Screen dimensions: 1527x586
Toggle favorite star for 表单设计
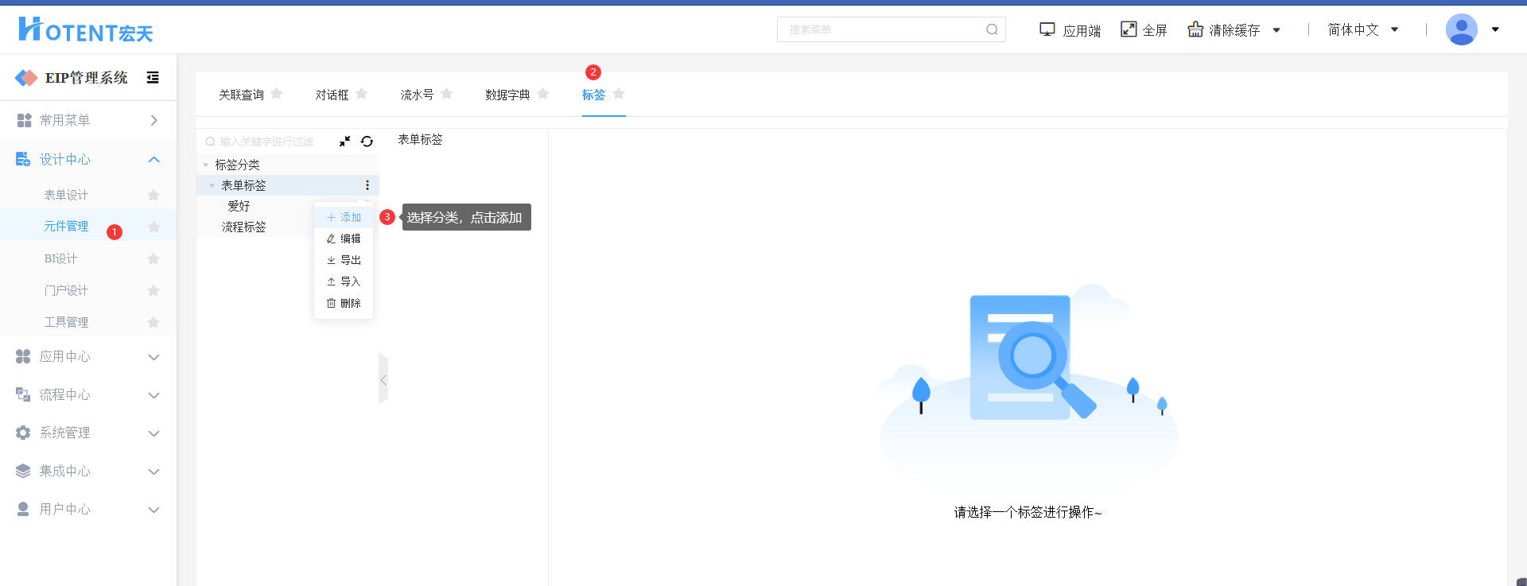pos(153,195)
